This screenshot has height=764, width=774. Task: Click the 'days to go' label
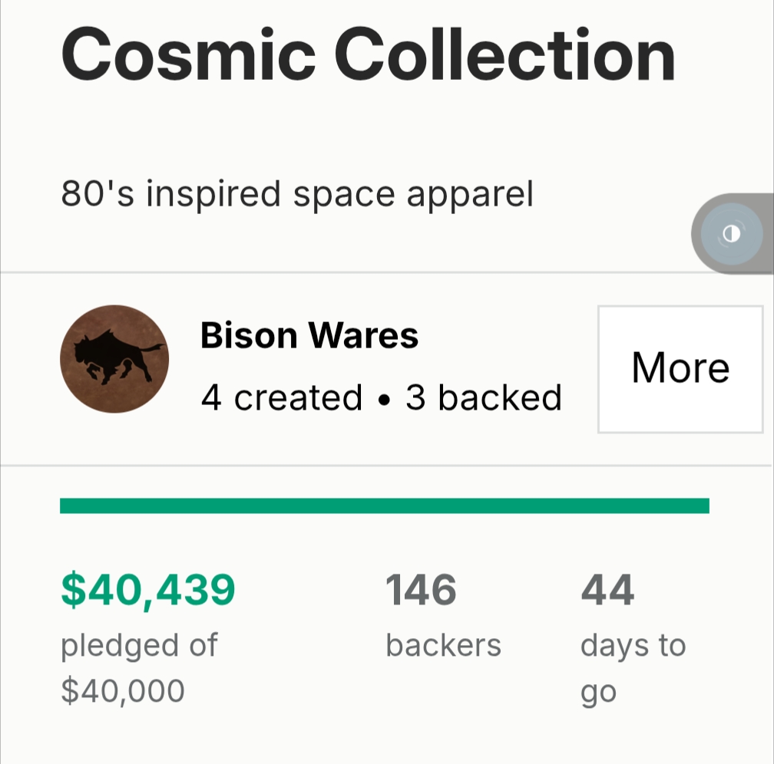point(632,645)
